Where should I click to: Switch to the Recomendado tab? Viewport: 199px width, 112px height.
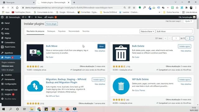[74, 31]
